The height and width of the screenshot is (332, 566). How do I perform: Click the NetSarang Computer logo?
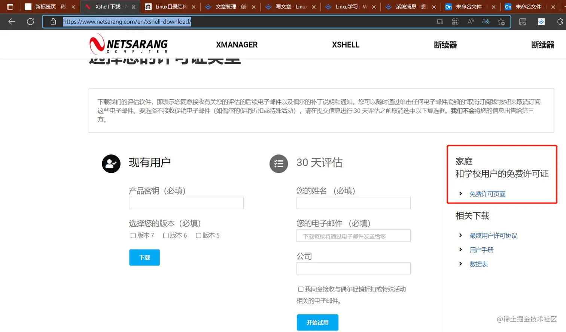tap(128, 44)
